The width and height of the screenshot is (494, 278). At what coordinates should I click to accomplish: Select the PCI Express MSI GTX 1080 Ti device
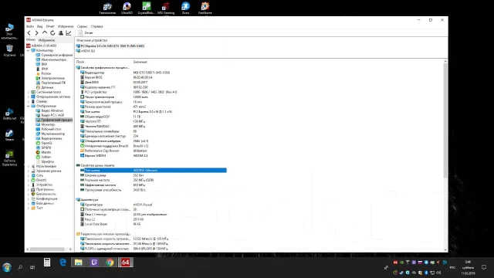(110, 46)
